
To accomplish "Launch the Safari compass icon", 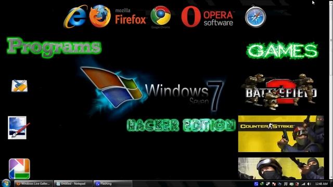I will 255,17.
